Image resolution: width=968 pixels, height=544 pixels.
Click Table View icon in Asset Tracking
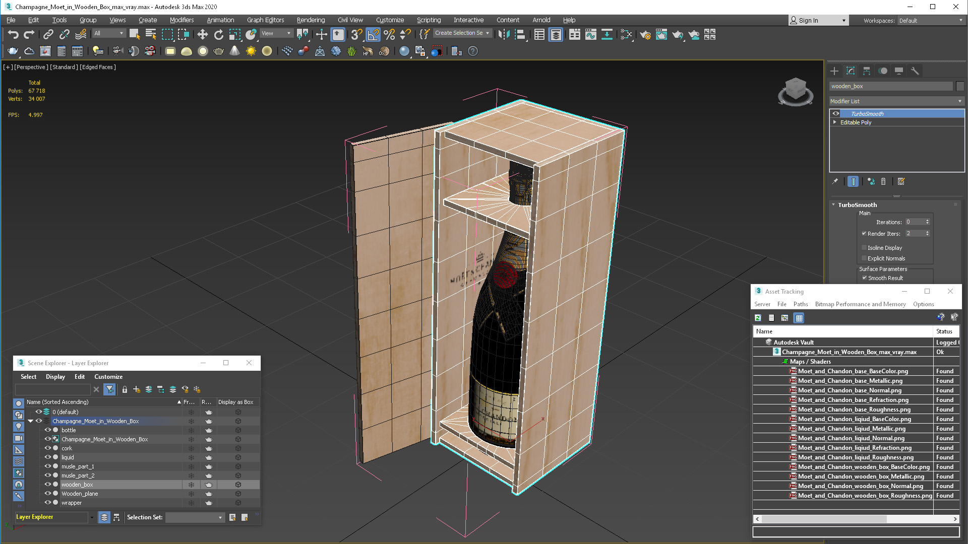tap(799, 318)
